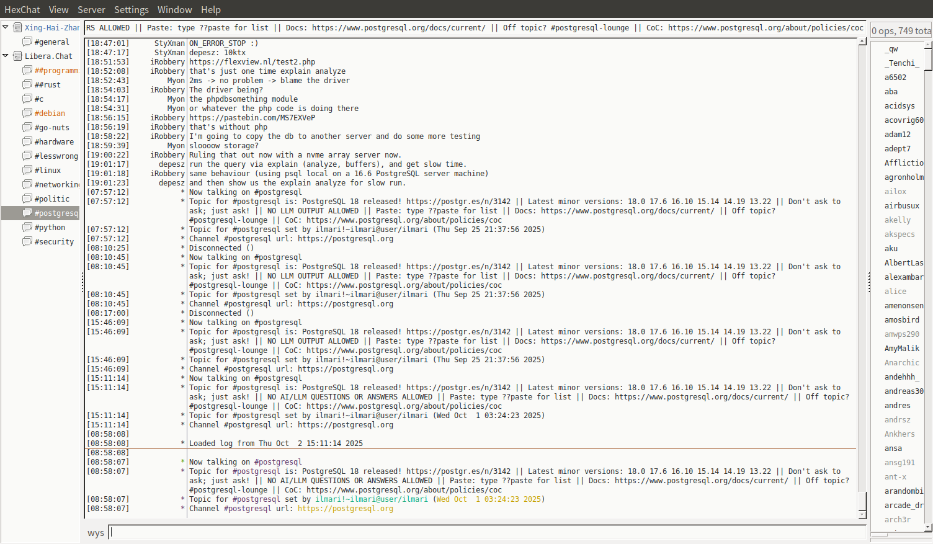The image size is (933, 544).
Task: Switch to the #linux channel
Action: (x=48, y=170)
